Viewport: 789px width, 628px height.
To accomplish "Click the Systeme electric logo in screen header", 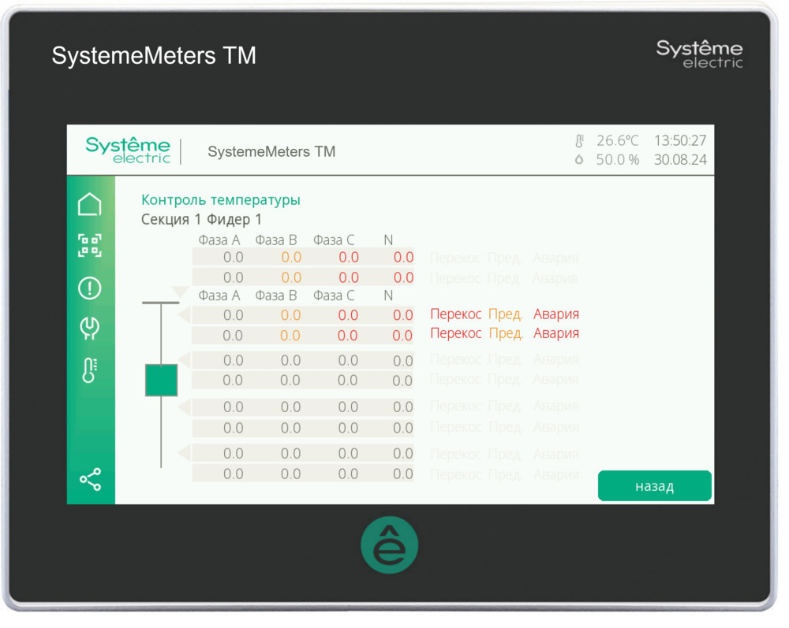I will tap(129, 152).
